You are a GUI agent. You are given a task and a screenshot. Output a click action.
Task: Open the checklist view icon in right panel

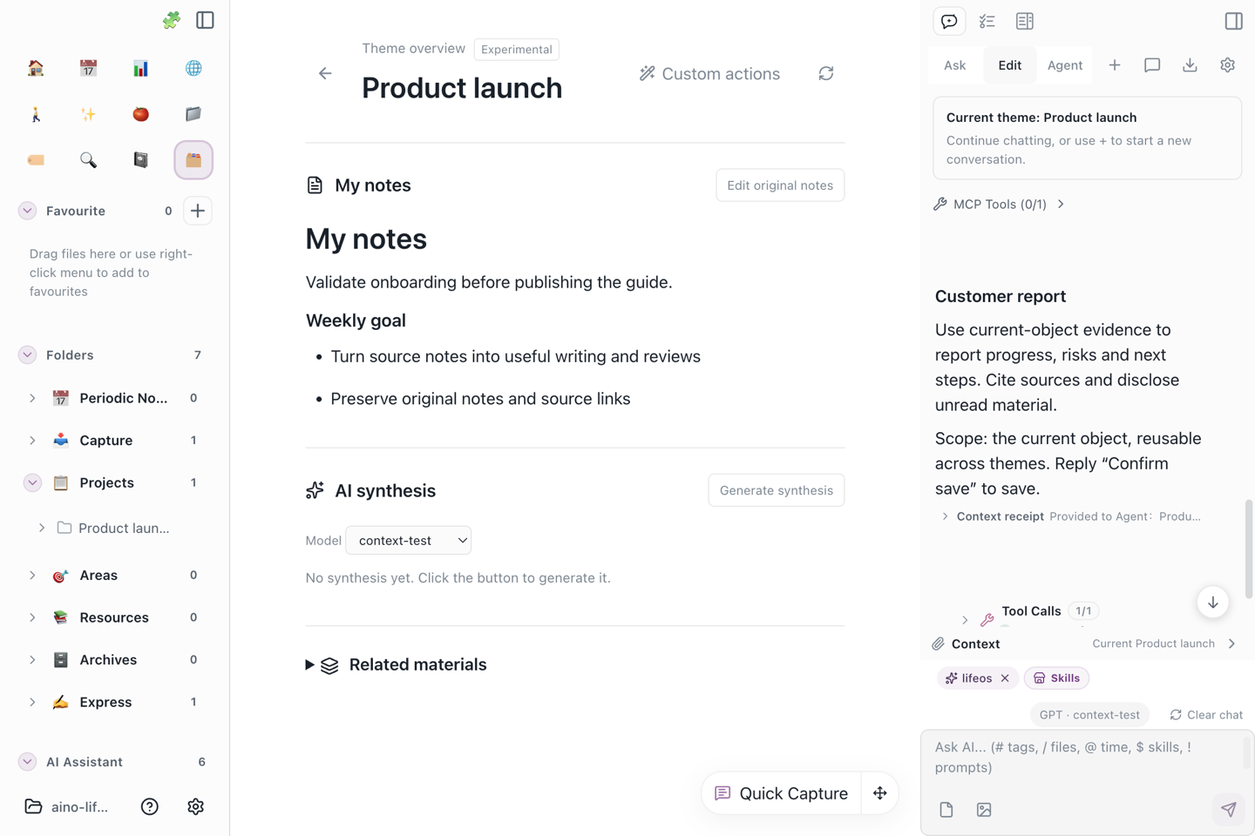[987, 21]
